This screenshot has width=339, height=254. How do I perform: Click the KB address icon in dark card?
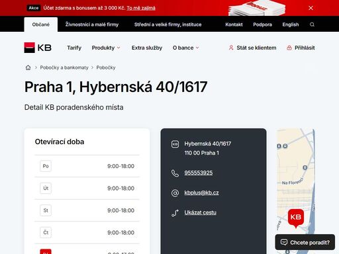[x=175, y=144]
